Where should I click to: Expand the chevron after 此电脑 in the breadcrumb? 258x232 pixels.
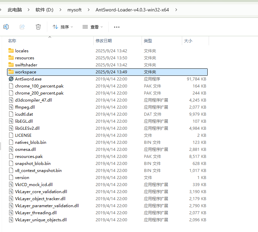pyautogui.click(x=29, y=10)
